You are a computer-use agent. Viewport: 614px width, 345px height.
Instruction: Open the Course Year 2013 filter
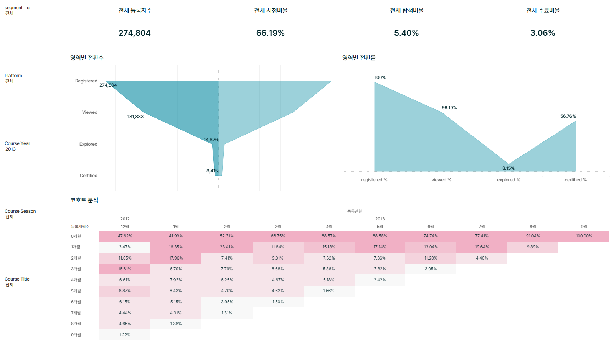[17, 146]
